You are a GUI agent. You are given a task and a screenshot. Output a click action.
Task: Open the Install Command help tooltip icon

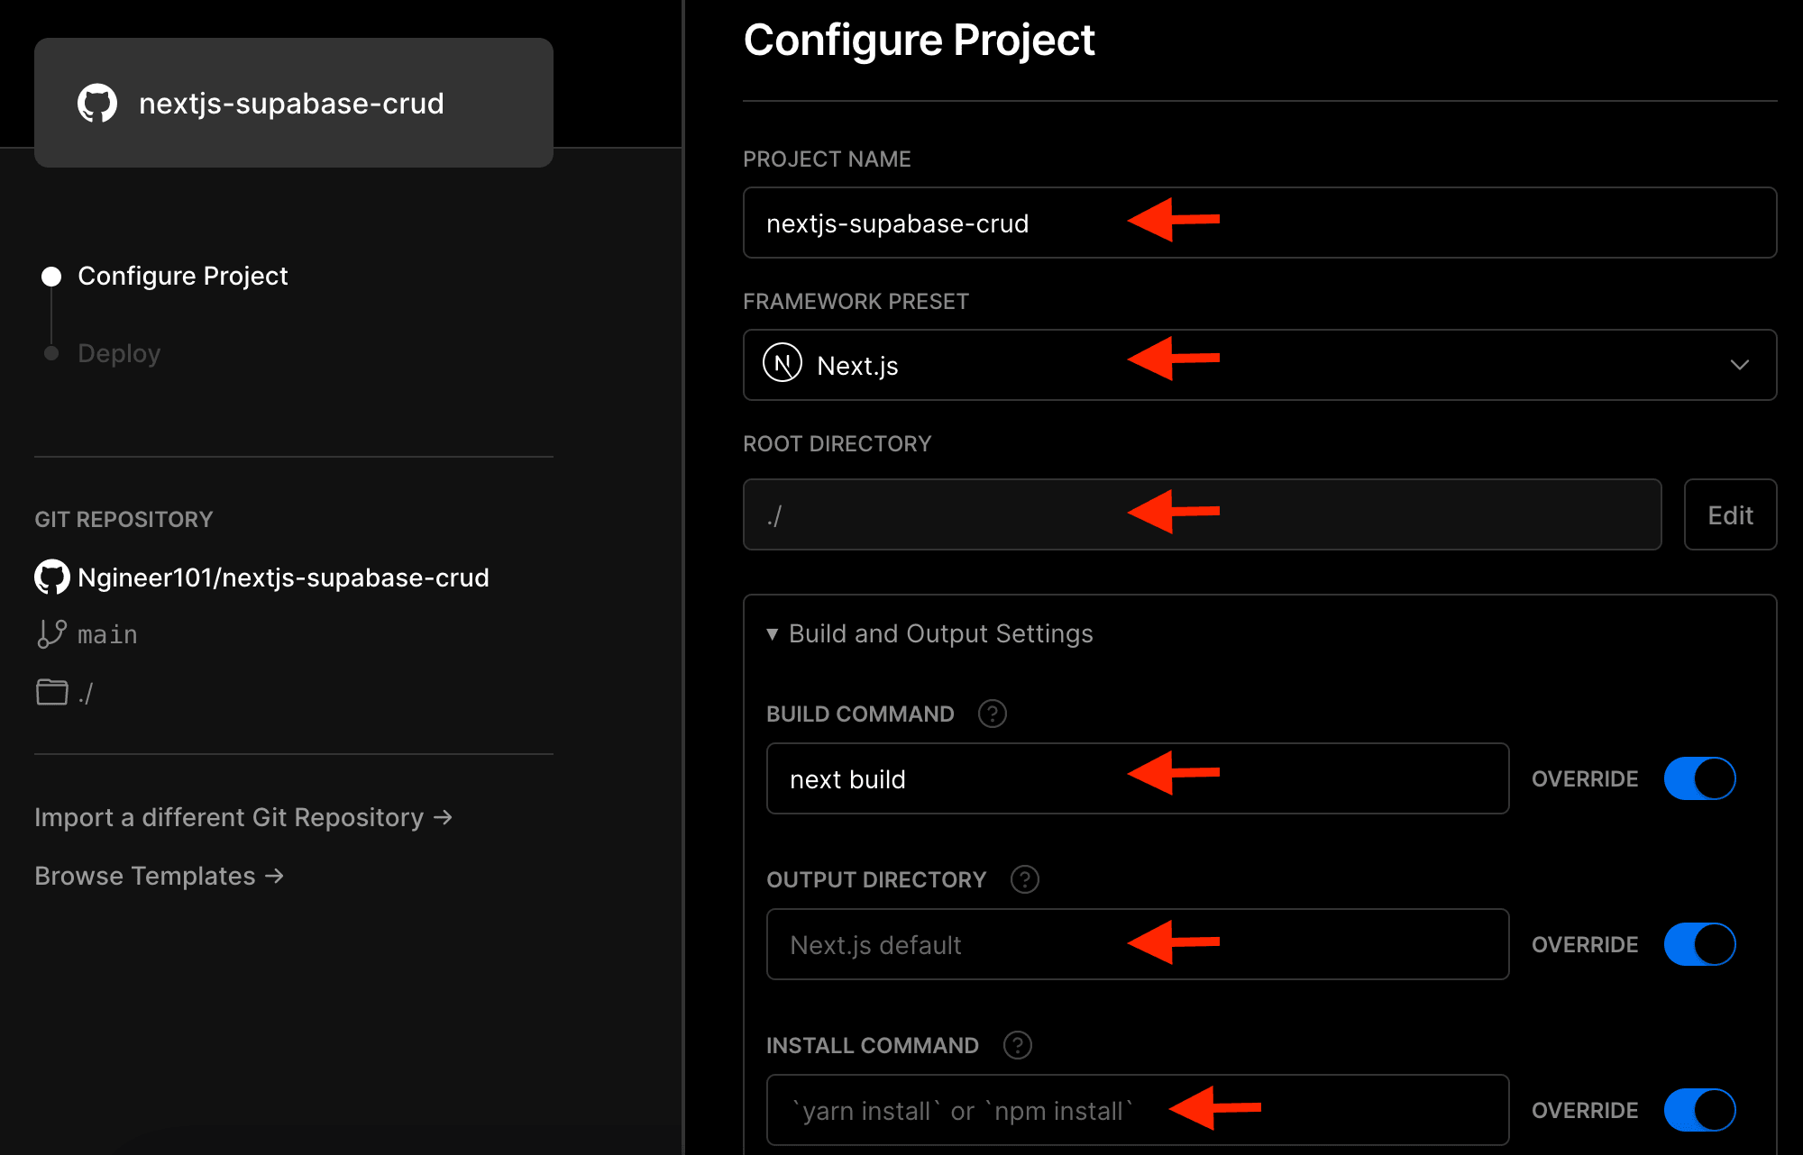1016,1045
